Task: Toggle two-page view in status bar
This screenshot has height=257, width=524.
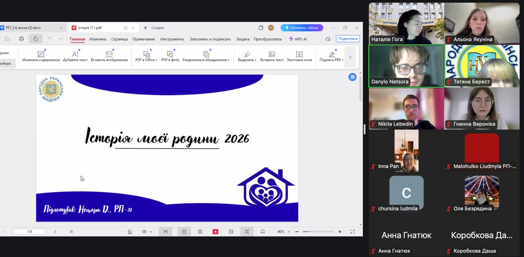Action: click(200, 232)
